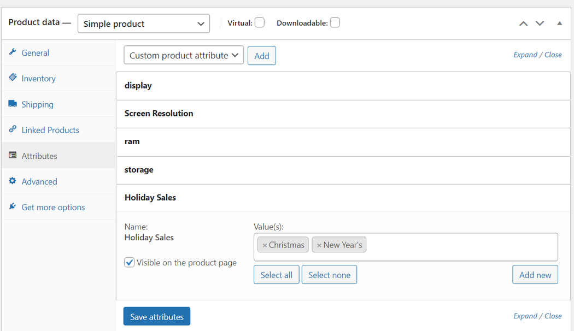The image size is (574, 331).
Task: Enable the Downloadable checkbox
Action: [335, 22]
